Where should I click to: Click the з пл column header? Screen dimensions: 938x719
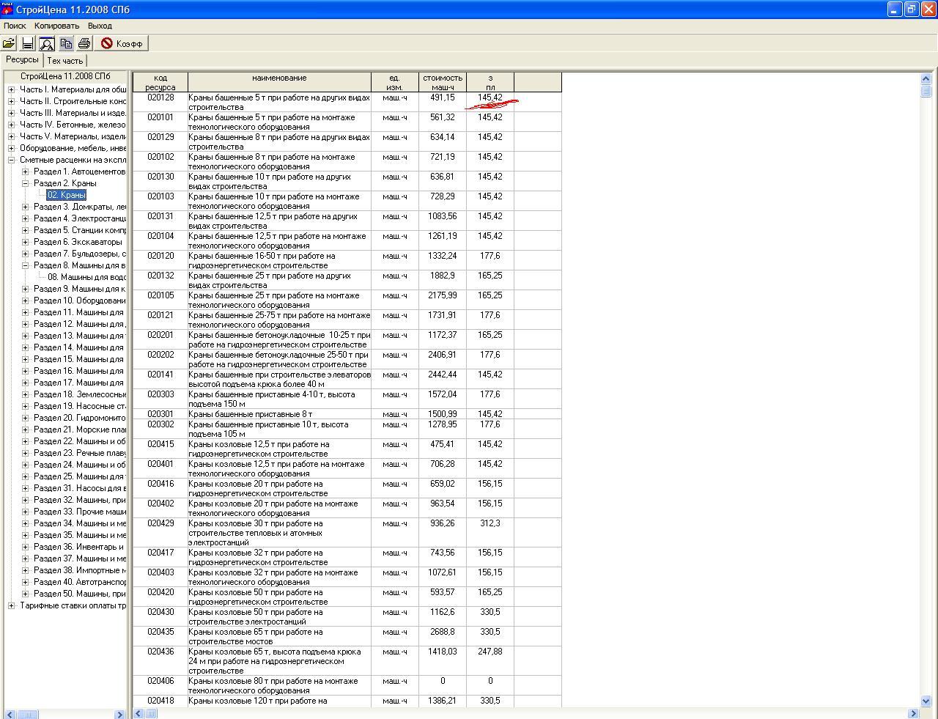[x=490, y=82]
